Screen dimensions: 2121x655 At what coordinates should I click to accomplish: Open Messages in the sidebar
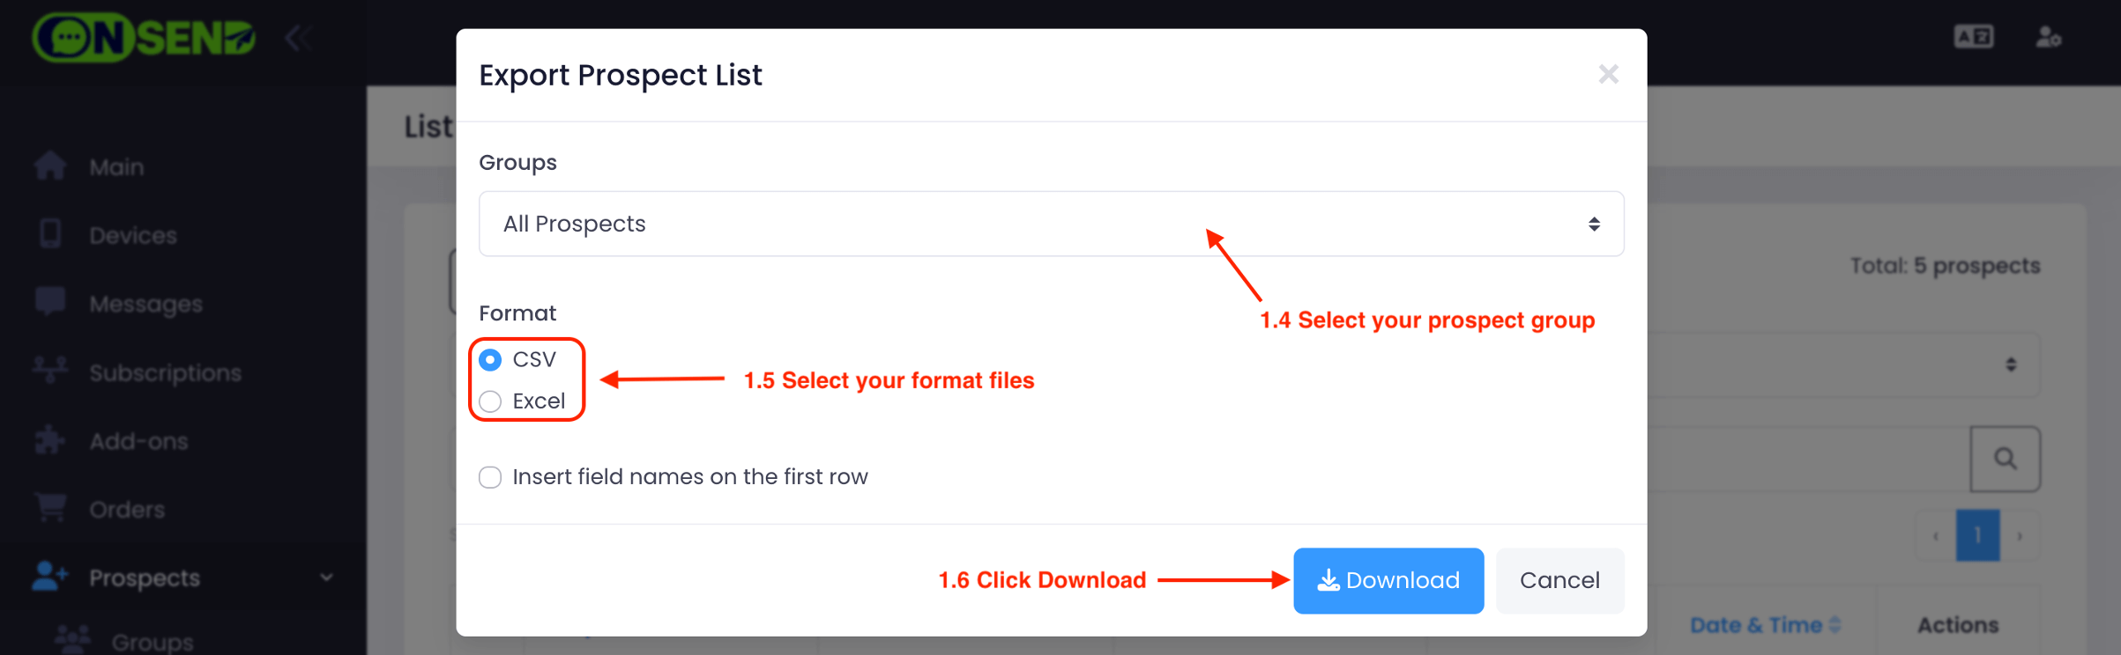(x=145, y=304)
